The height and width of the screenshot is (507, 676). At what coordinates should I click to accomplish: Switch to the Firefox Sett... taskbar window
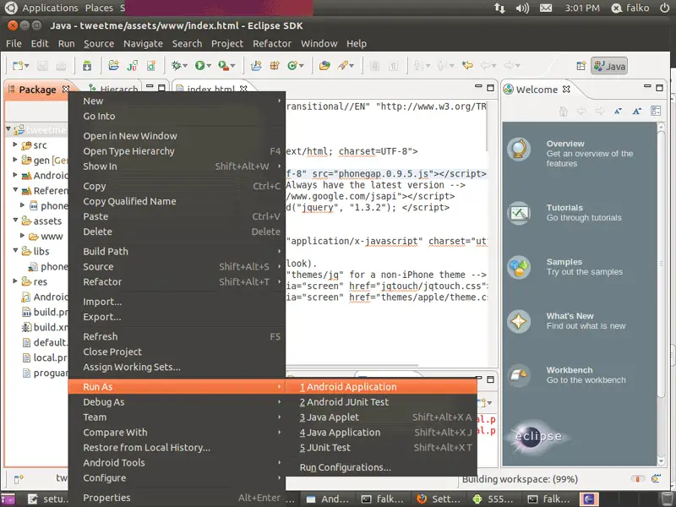[x=439, y=499]
